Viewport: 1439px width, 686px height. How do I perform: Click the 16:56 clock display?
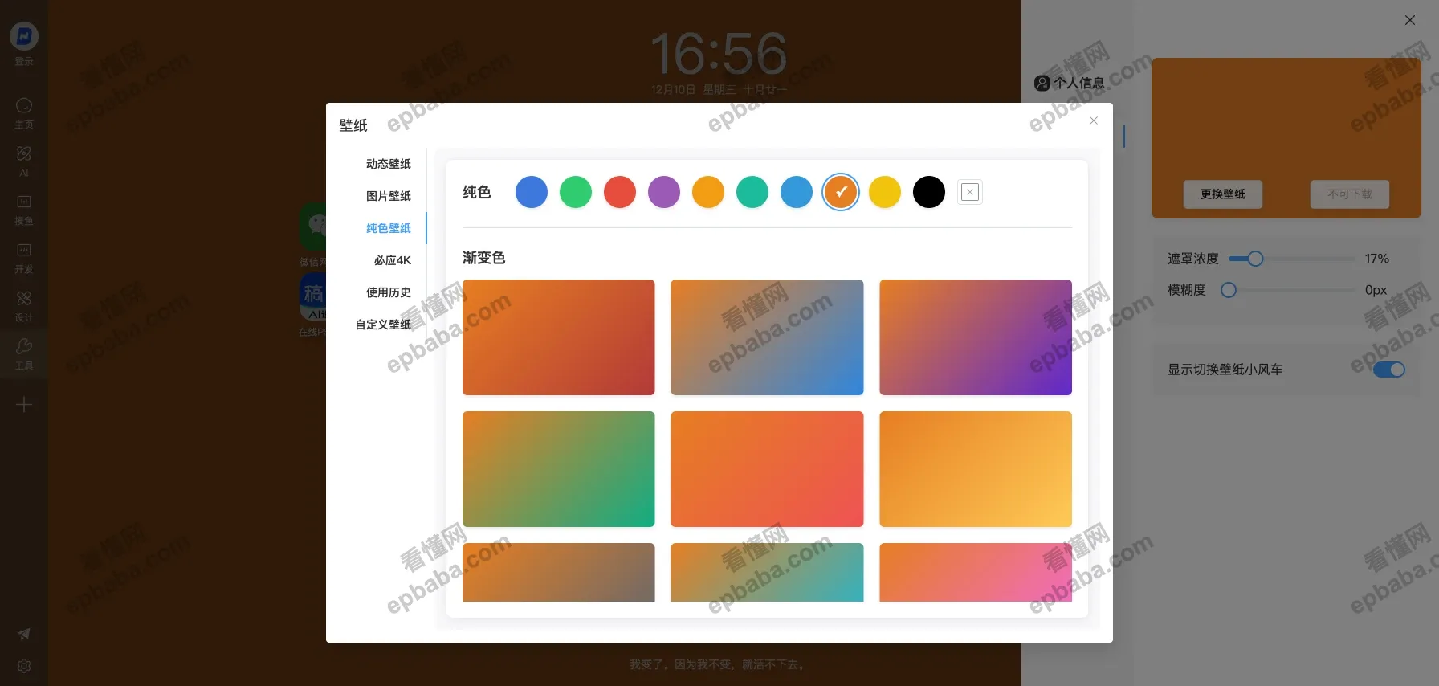pos(719,54)
